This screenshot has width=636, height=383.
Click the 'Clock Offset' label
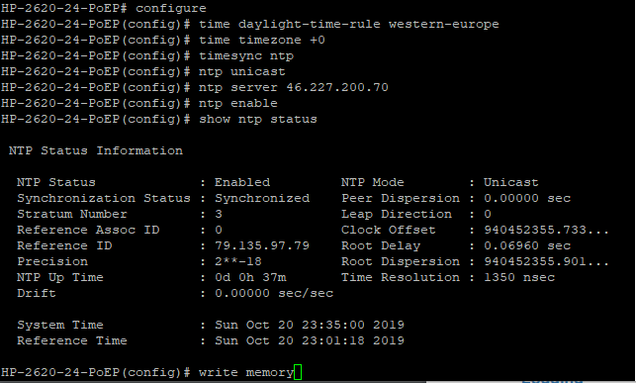click(388, 230)
